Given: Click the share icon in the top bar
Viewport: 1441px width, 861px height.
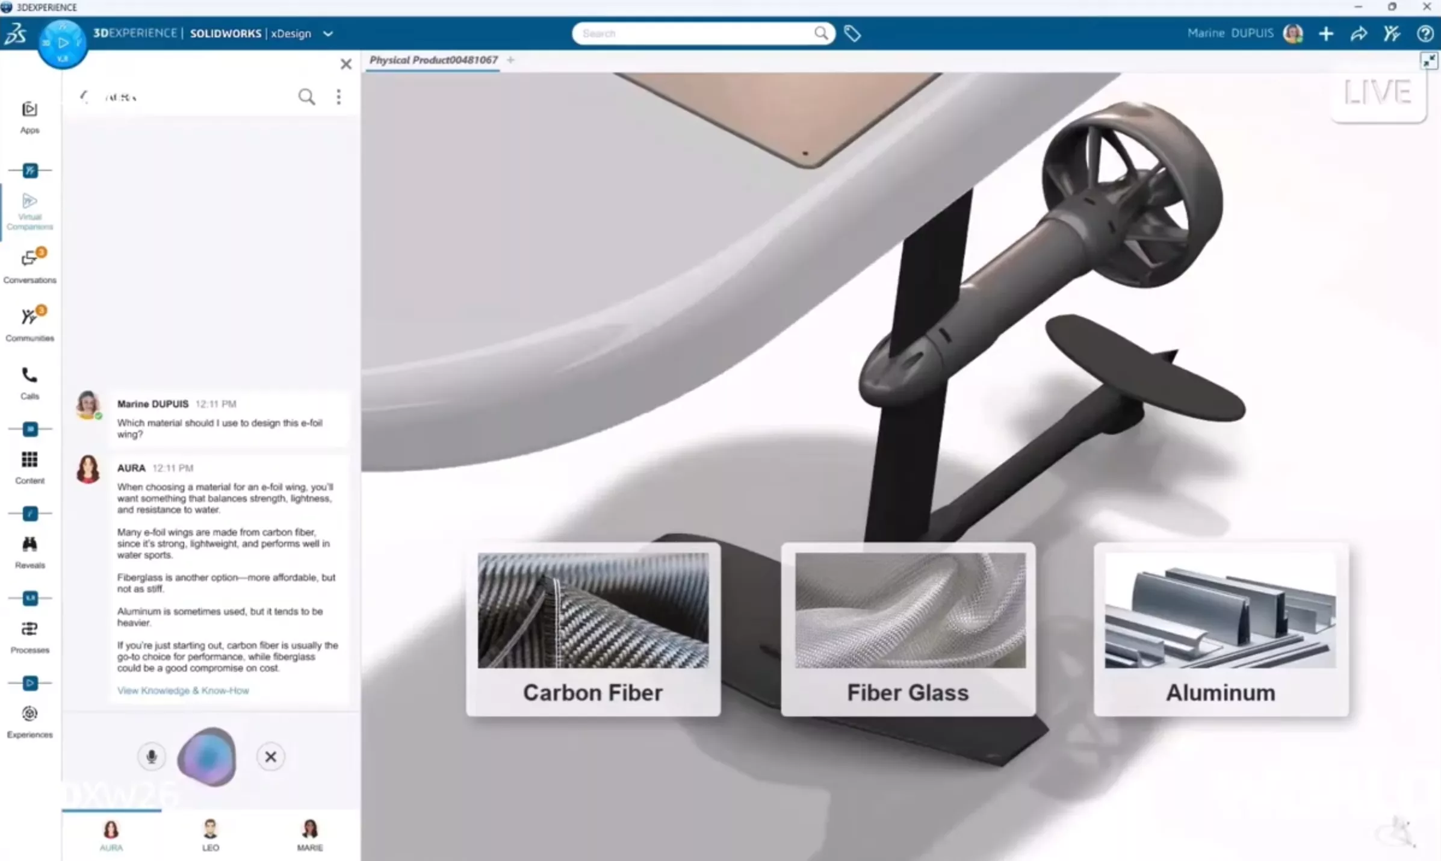Looking at the screenshot, I should pos(1359,34).
